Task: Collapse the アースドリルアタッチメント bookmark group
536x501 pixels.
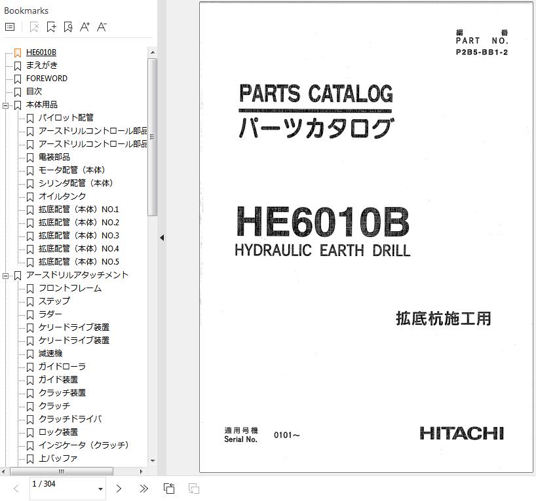Action: pyautogui.click(x=5, y=276)
